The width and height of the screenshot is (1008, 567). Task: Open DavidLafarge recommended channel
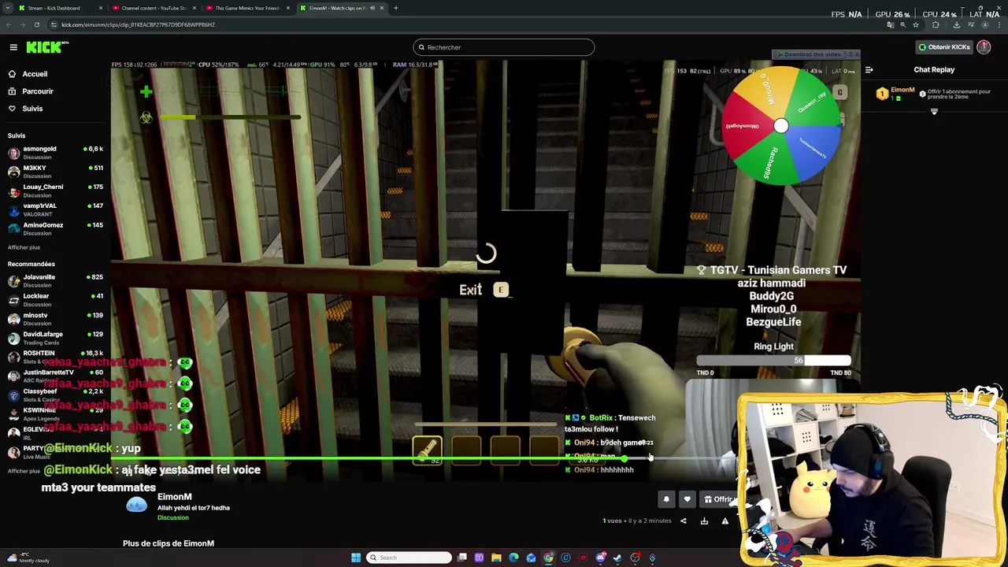pos(55,338)
